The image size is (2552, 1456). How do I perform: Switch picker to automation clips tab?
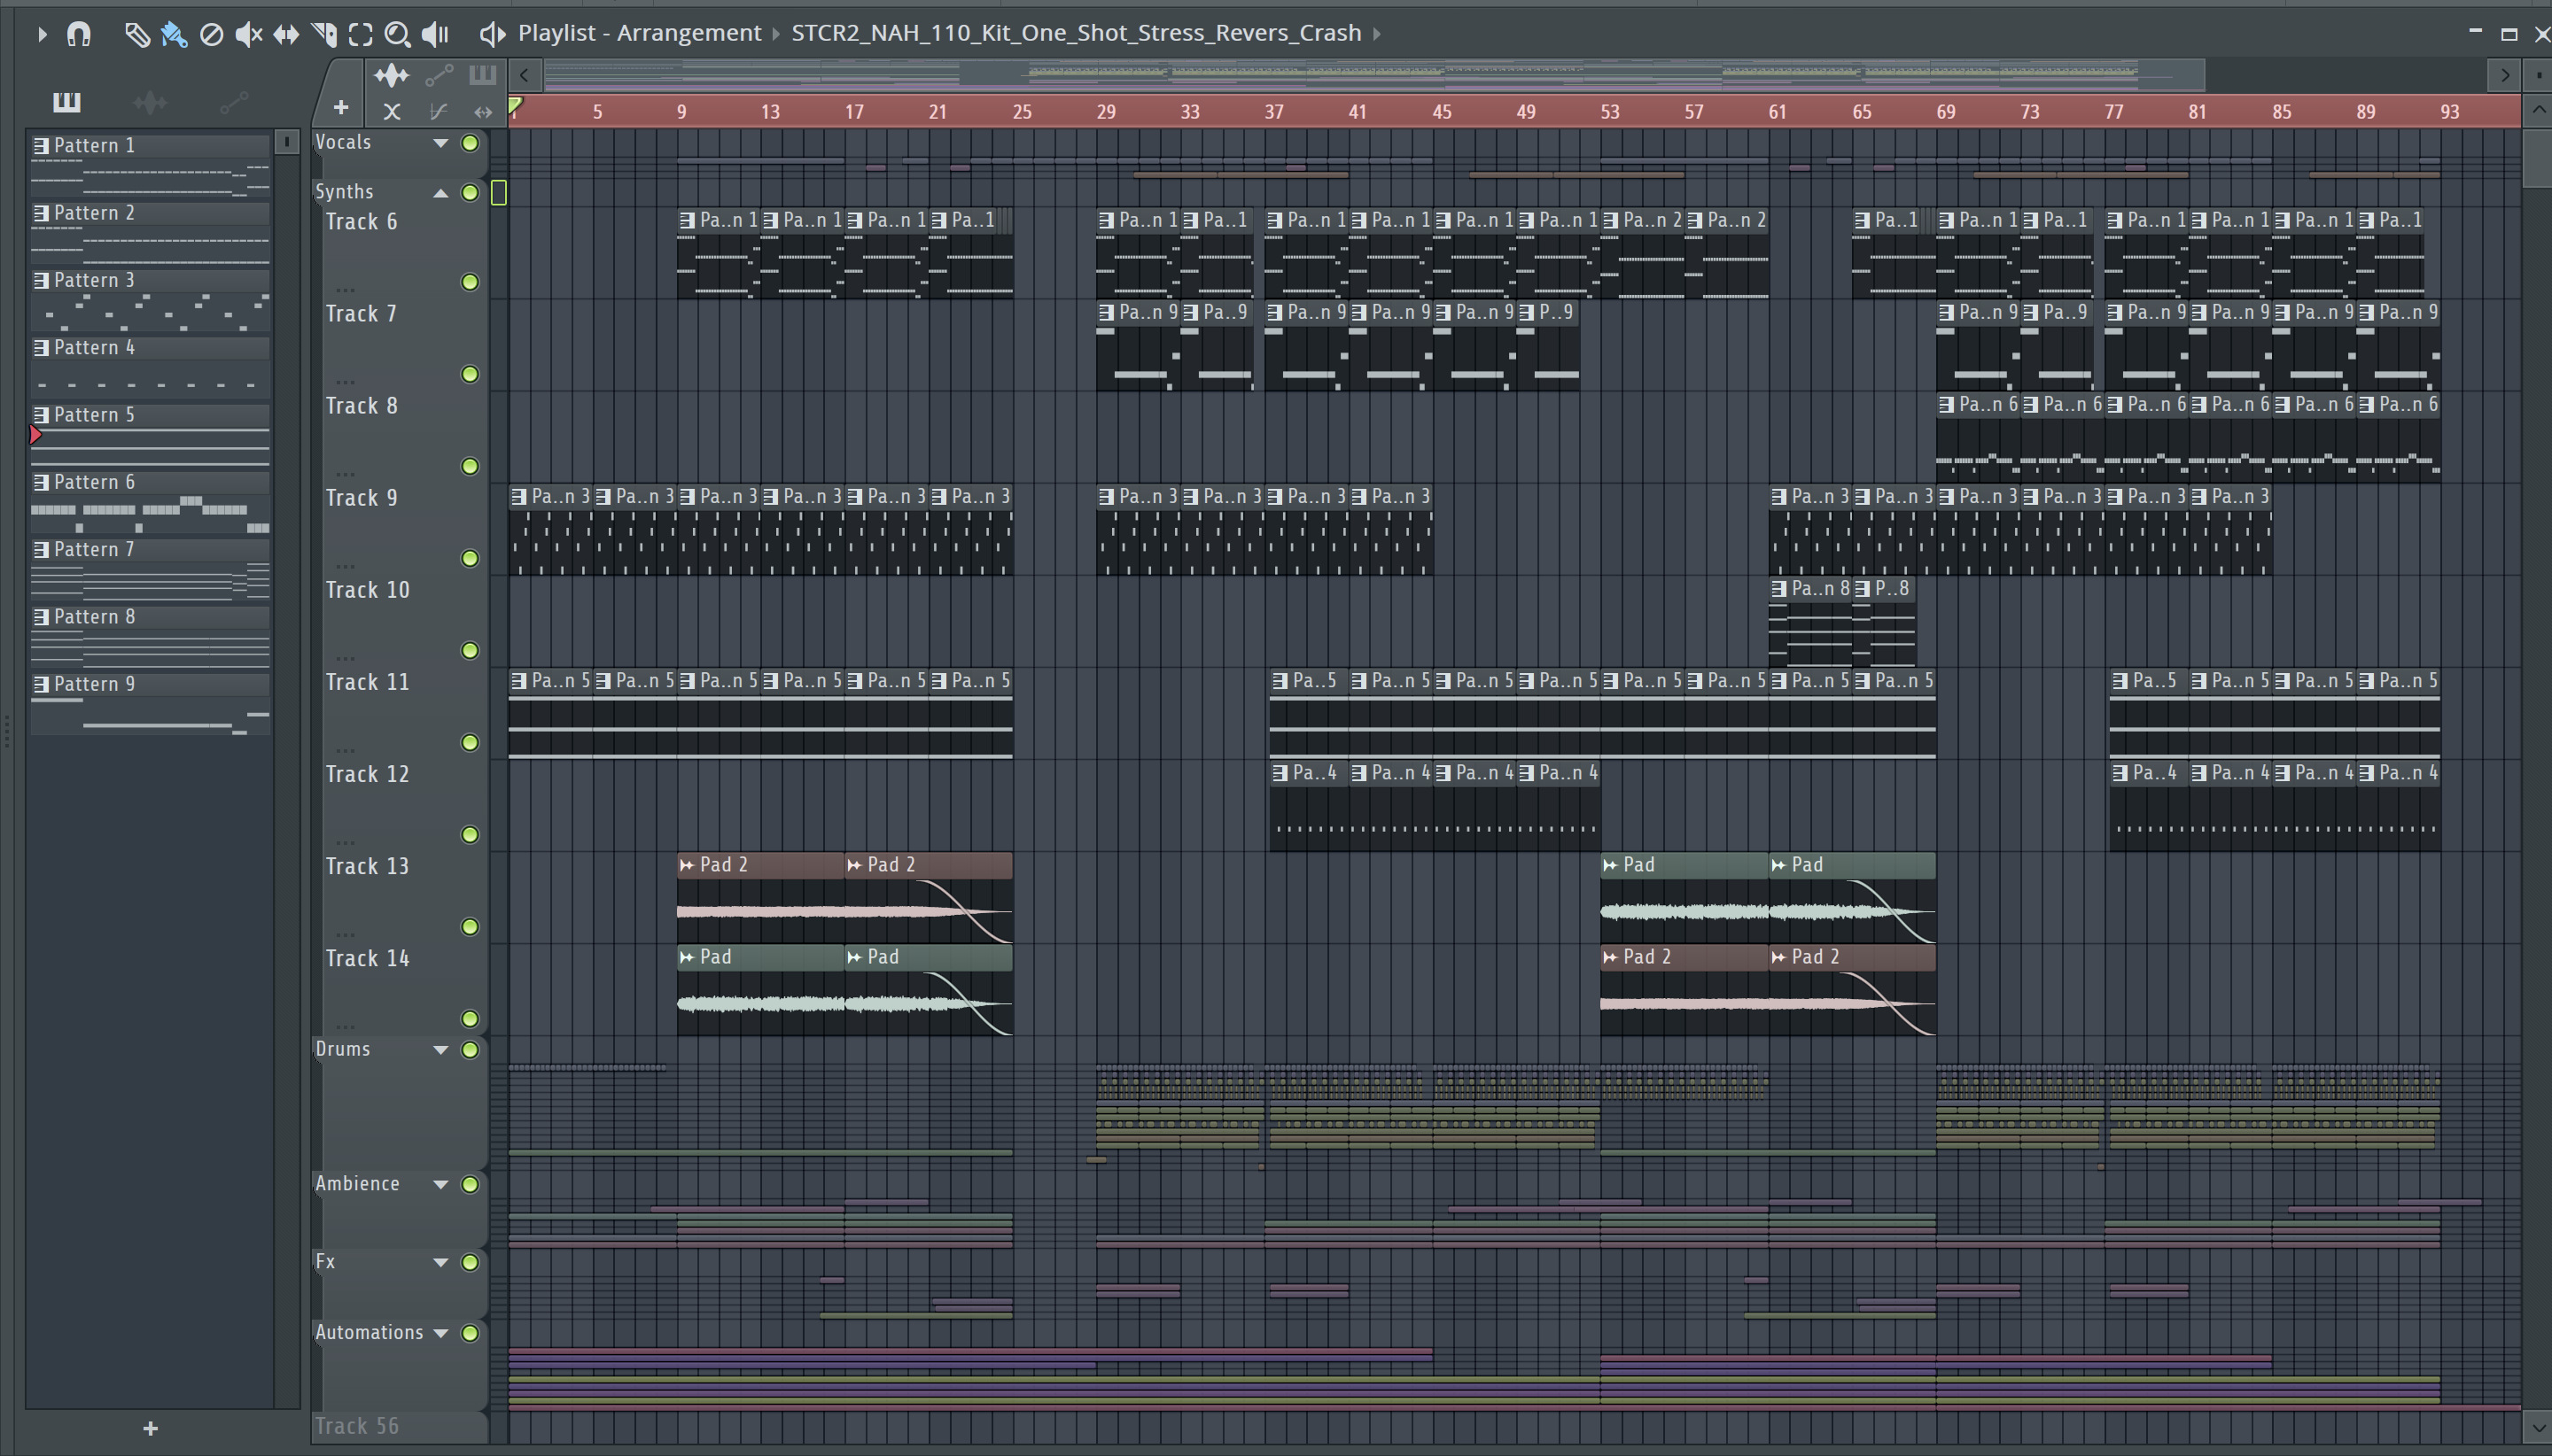pyautogui.click(x=233, y=101)
